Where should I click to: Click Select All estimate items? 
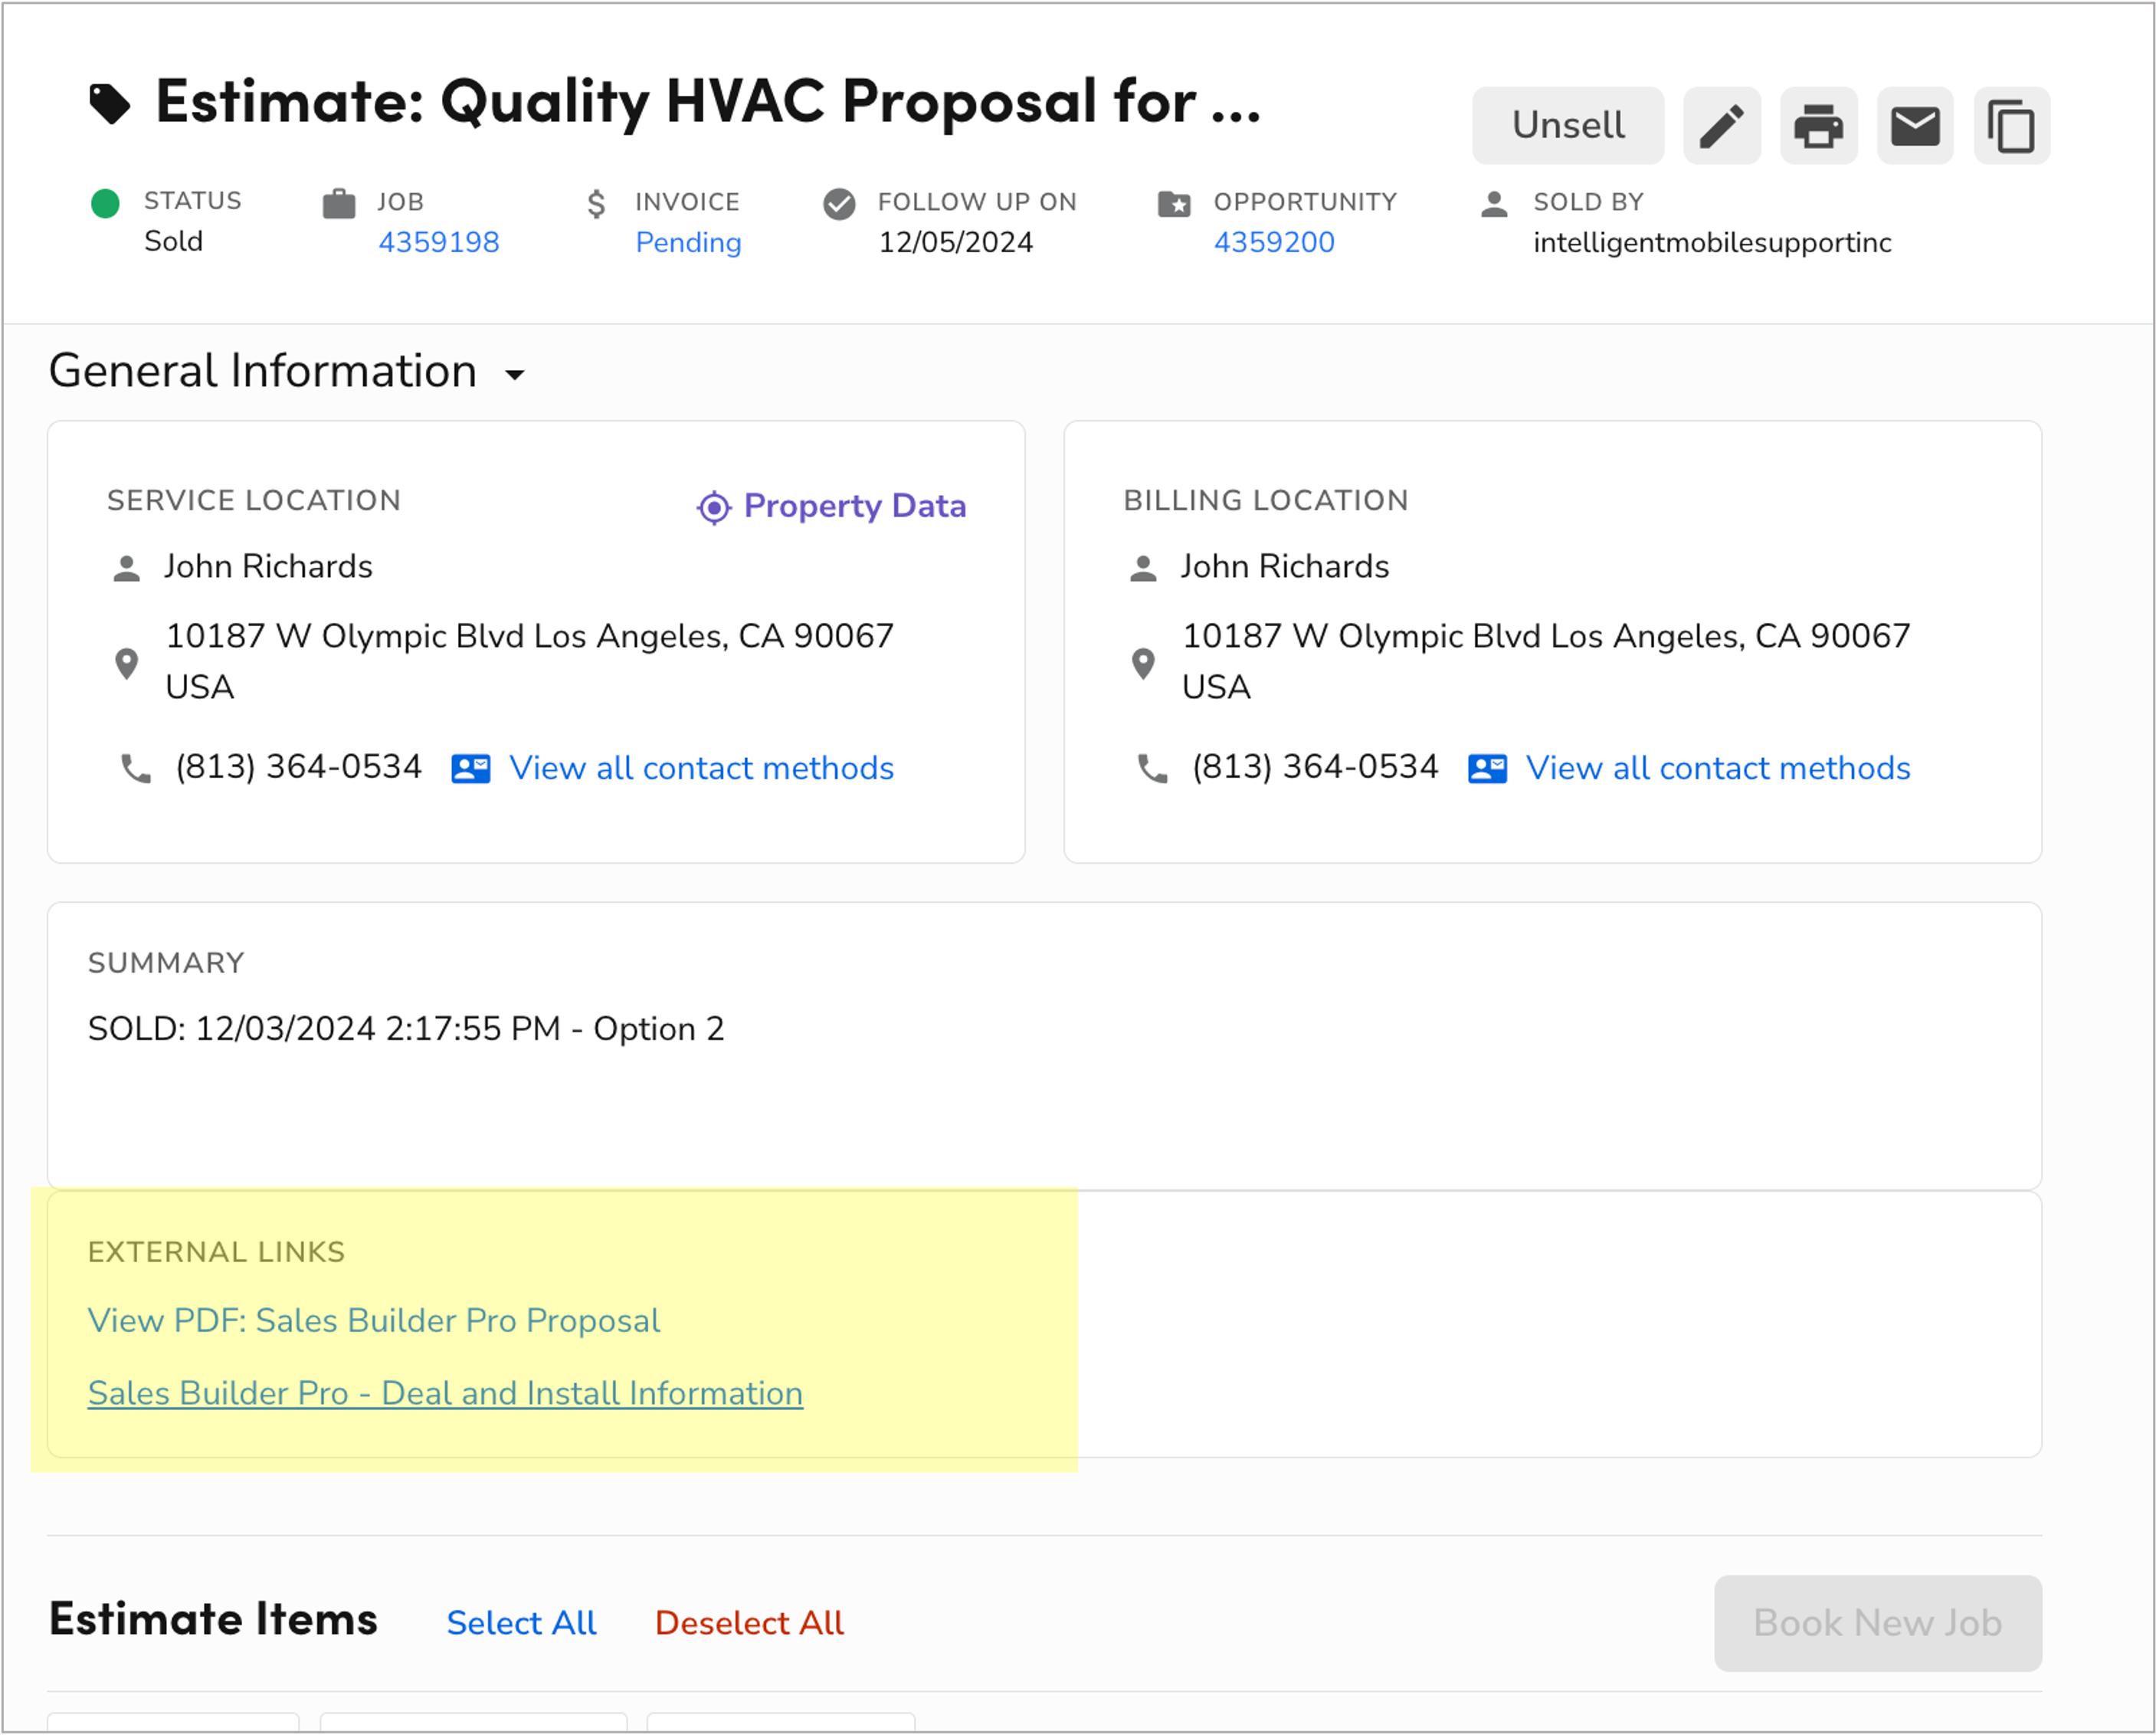click(x=521, y=1623)
